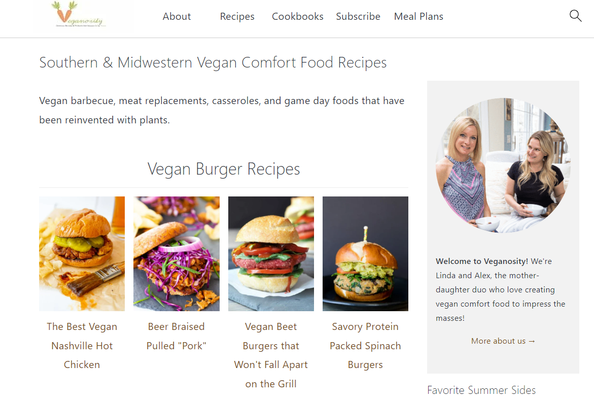The image size is (594, 399).
Task: Open the About menu item
Action: point(177,17)
